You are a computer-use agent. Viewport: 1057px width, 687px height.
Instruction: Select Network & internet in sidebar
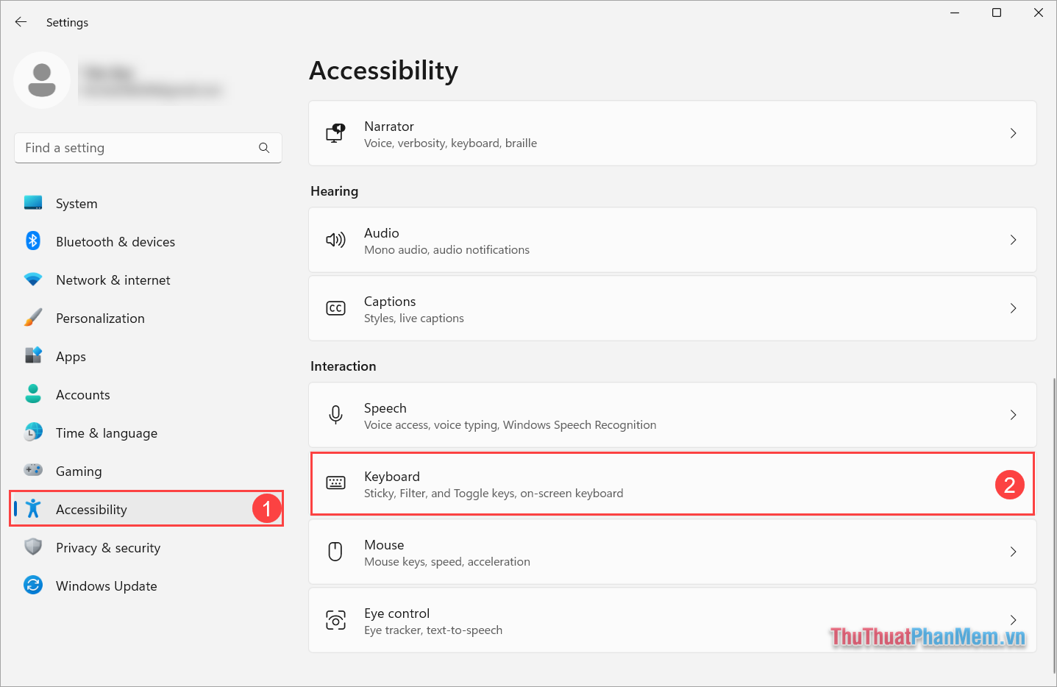tap(113, 280)
